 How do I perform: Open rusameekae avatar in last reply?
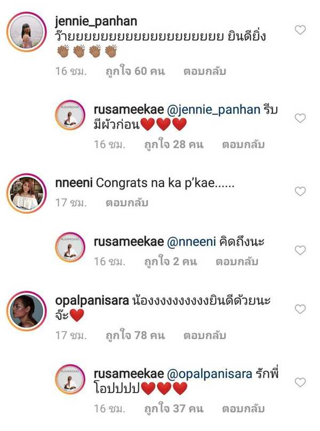point(71,379)
